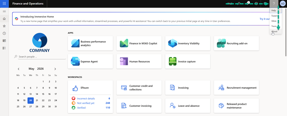The image size is (287, 116).
Task: Select May 25 in the calendar
Action: [18, 106]
